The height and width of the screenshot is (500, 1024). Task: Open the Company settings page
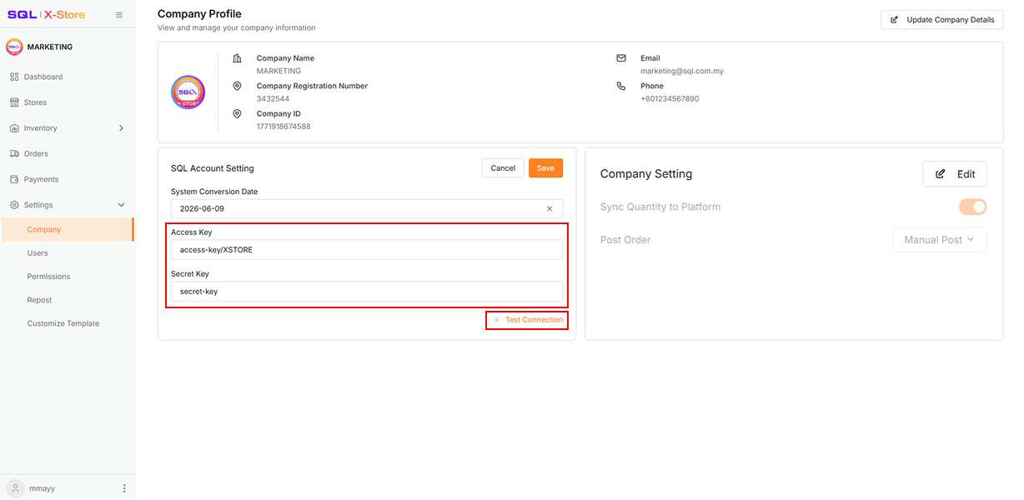click(67, 230)
